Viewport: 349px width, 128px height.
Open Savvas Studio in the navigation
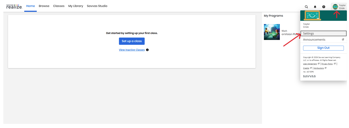click(97, 6)
